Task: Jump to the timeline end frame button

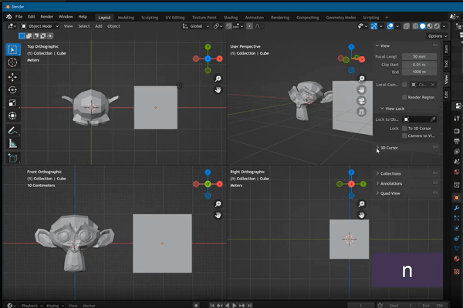Action: pyautogui.click(x=249, y=306)
